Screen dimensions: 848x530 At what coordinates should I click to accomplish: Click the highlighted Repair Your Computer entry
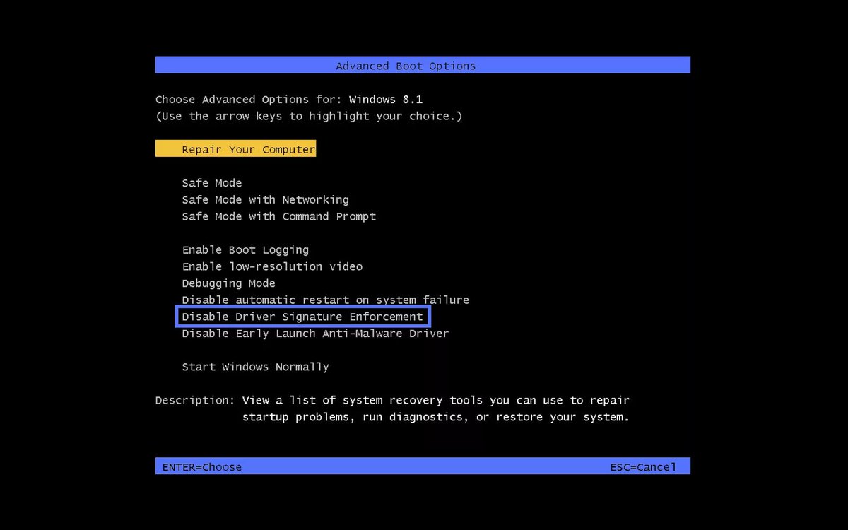pos(235,149)
